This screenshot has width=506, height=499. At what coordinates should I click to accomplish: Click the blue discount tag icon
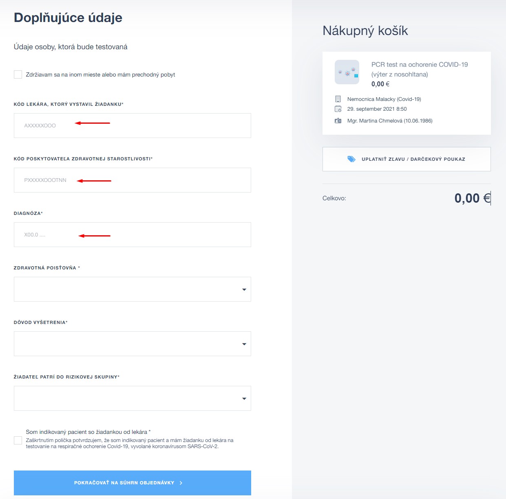click(351, 159)
